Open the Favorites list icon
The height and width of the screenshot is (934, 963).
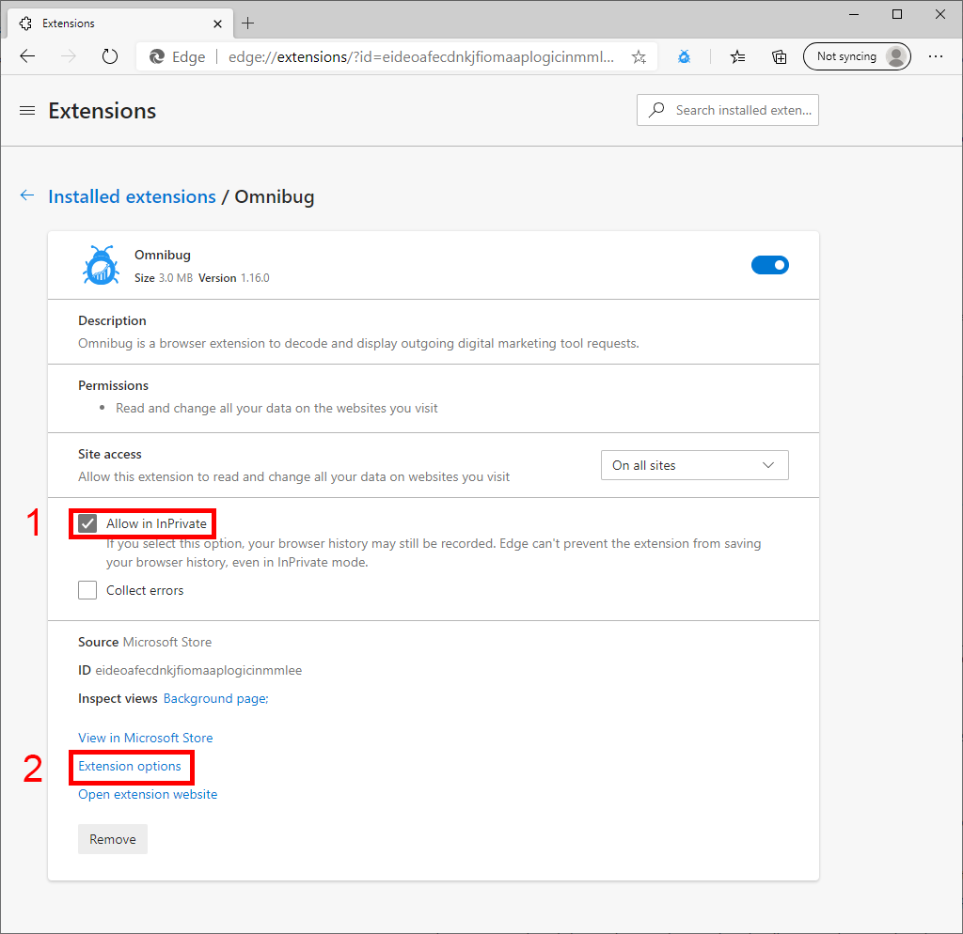737,57
